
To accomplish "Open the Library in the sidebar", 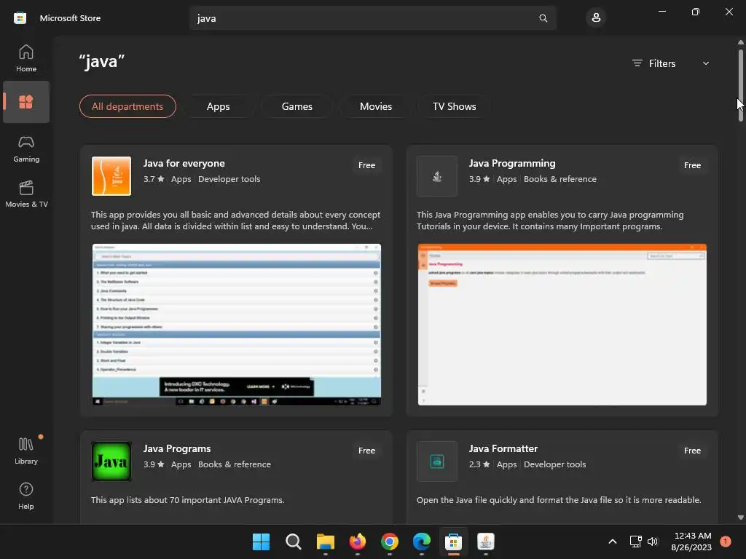I will pos(26,451).
